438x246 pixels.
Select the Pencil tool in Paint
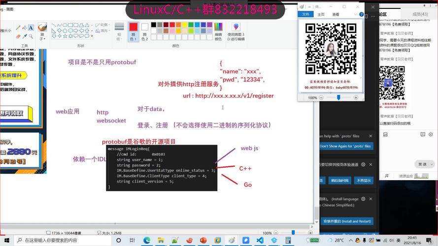click(18, 28)
